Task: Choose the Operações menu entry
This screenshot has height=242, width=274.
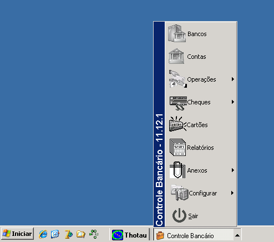Action: [x=201, y=79]
